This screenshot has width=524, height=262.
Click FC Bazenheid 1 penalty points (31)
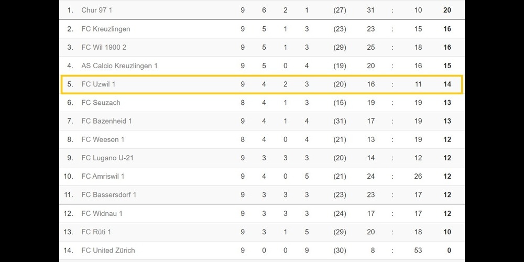click(x=340, y=121)
